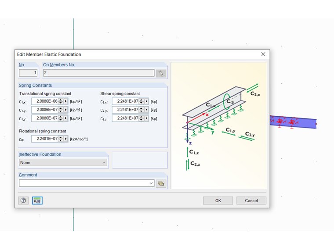Click the C1,y value field
334x250 pixels.
point(45,110)
